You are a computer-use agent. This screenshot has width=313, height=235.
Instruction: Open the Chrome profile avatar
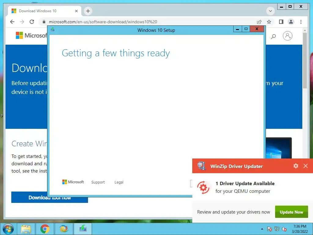(291, 22)
